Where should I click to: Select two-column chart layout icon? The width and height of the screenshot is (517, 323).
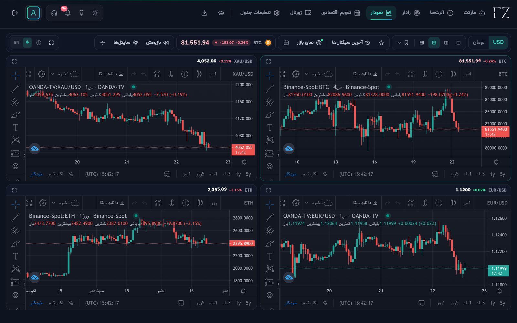(446, 43)
